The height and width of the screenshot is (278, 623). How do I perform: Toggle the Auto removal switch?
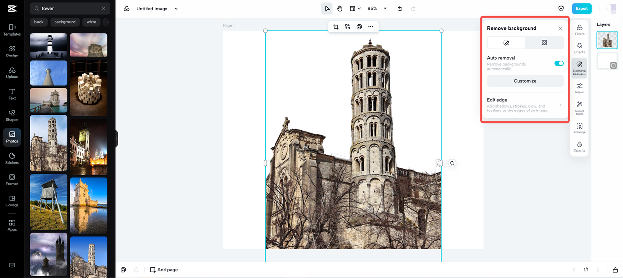point(559,63)
